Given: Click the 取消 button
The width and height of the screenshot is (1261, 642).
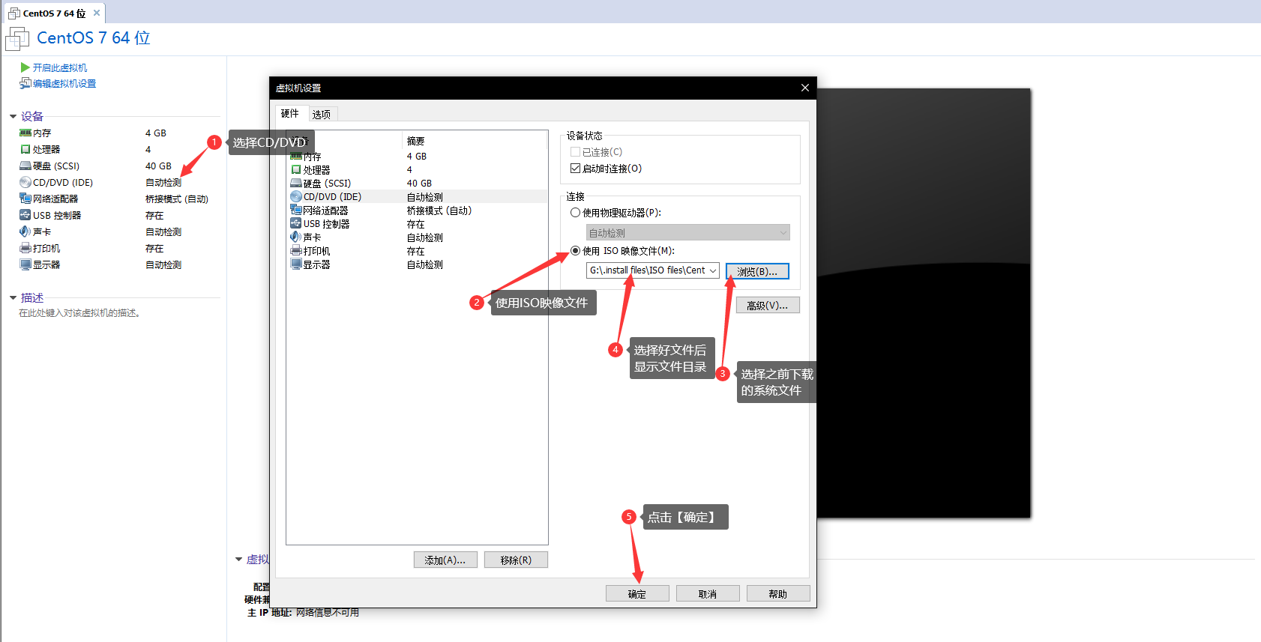Looking at the screenshot, I should click(708, 593).
